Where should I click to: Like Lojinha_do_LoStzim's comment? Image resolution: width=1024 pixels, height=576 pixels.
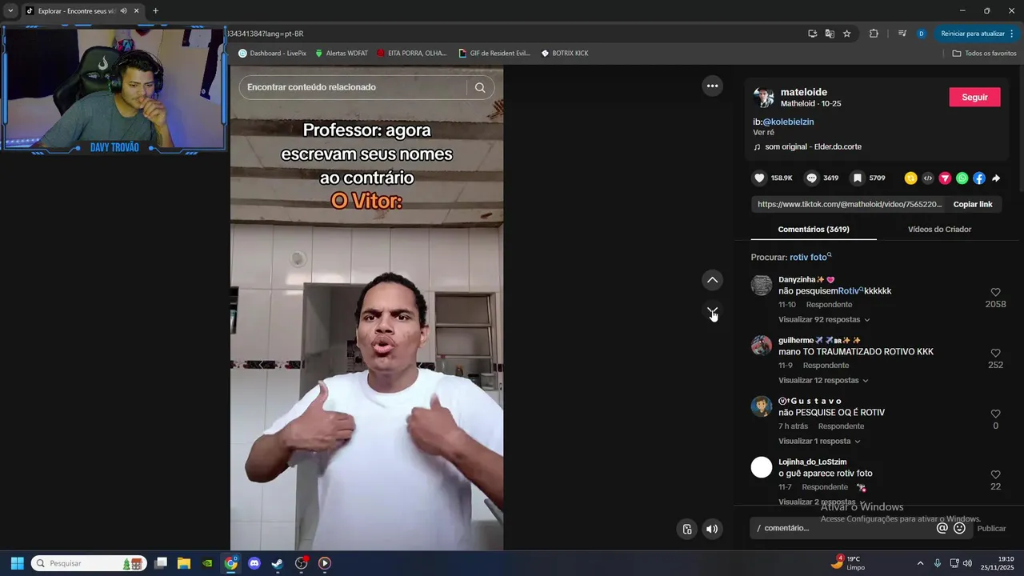pyautogui.click(x=995, y=475)
